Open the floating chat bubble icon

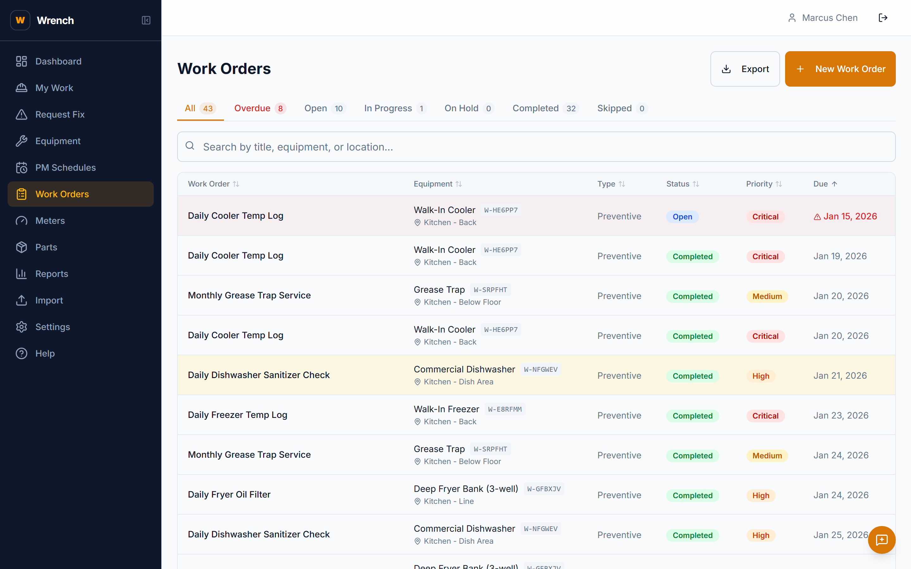tap(882, 540)
